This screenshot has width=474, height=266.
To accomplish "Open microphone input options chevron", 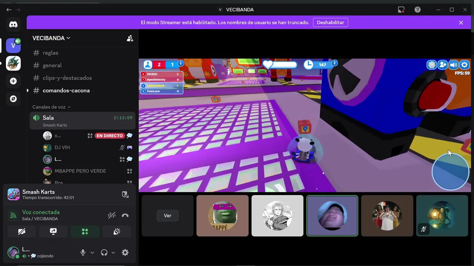I will [92, 253].
